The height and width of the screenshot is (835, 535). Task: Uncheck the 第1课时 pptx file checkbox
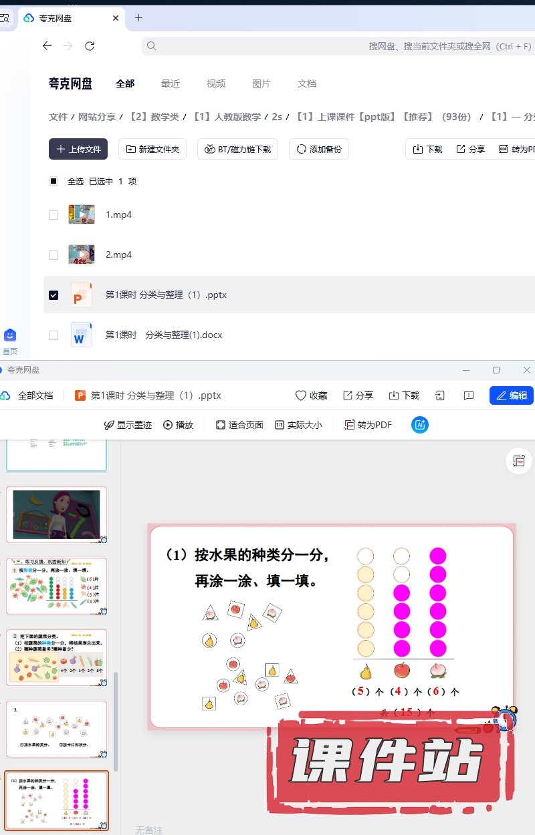[53, 295]
